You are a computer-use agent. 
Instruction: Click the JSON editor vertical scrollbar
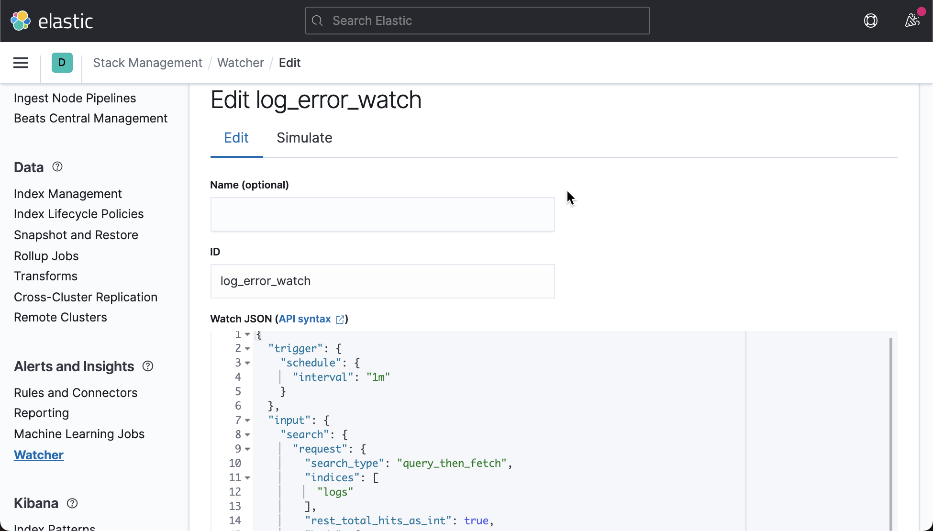[x=890, y=431]
